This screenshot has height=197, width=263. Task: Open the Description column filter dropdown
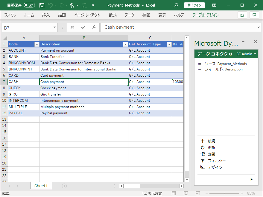pos(125,44)
